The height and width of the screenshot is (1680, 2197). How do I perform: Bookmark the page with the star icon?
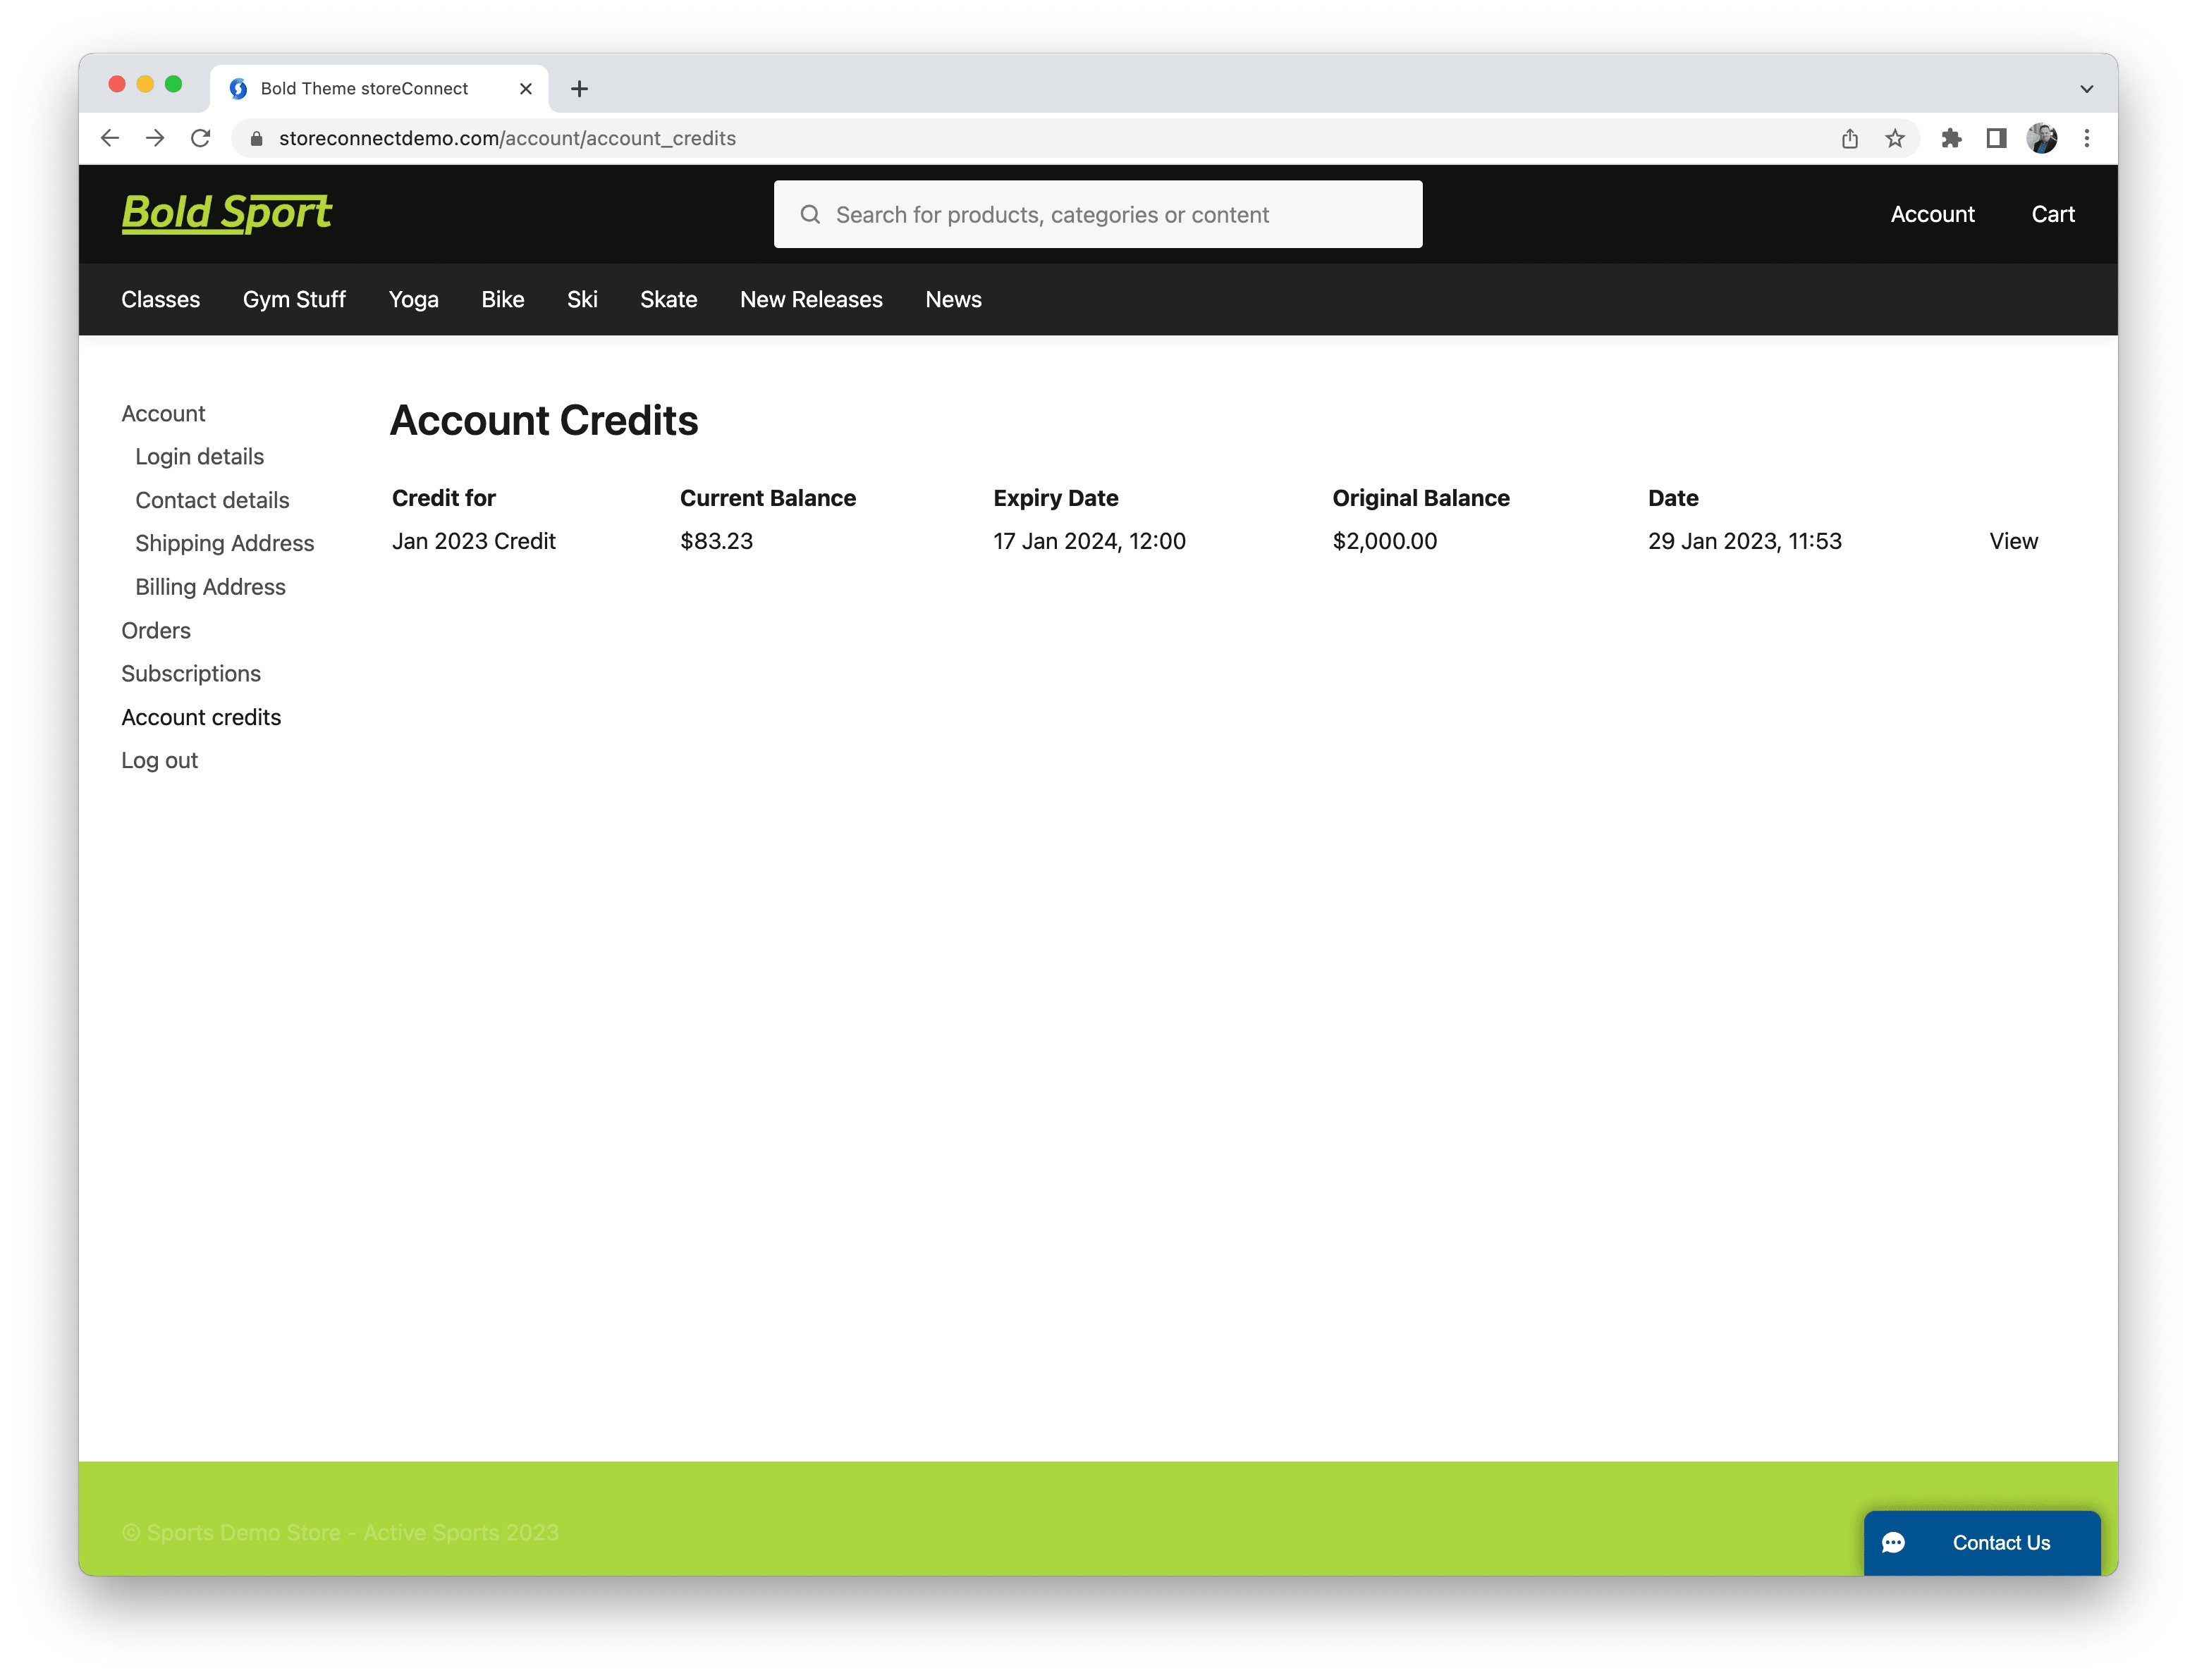pyautogui.click(x=1895, y=138)
